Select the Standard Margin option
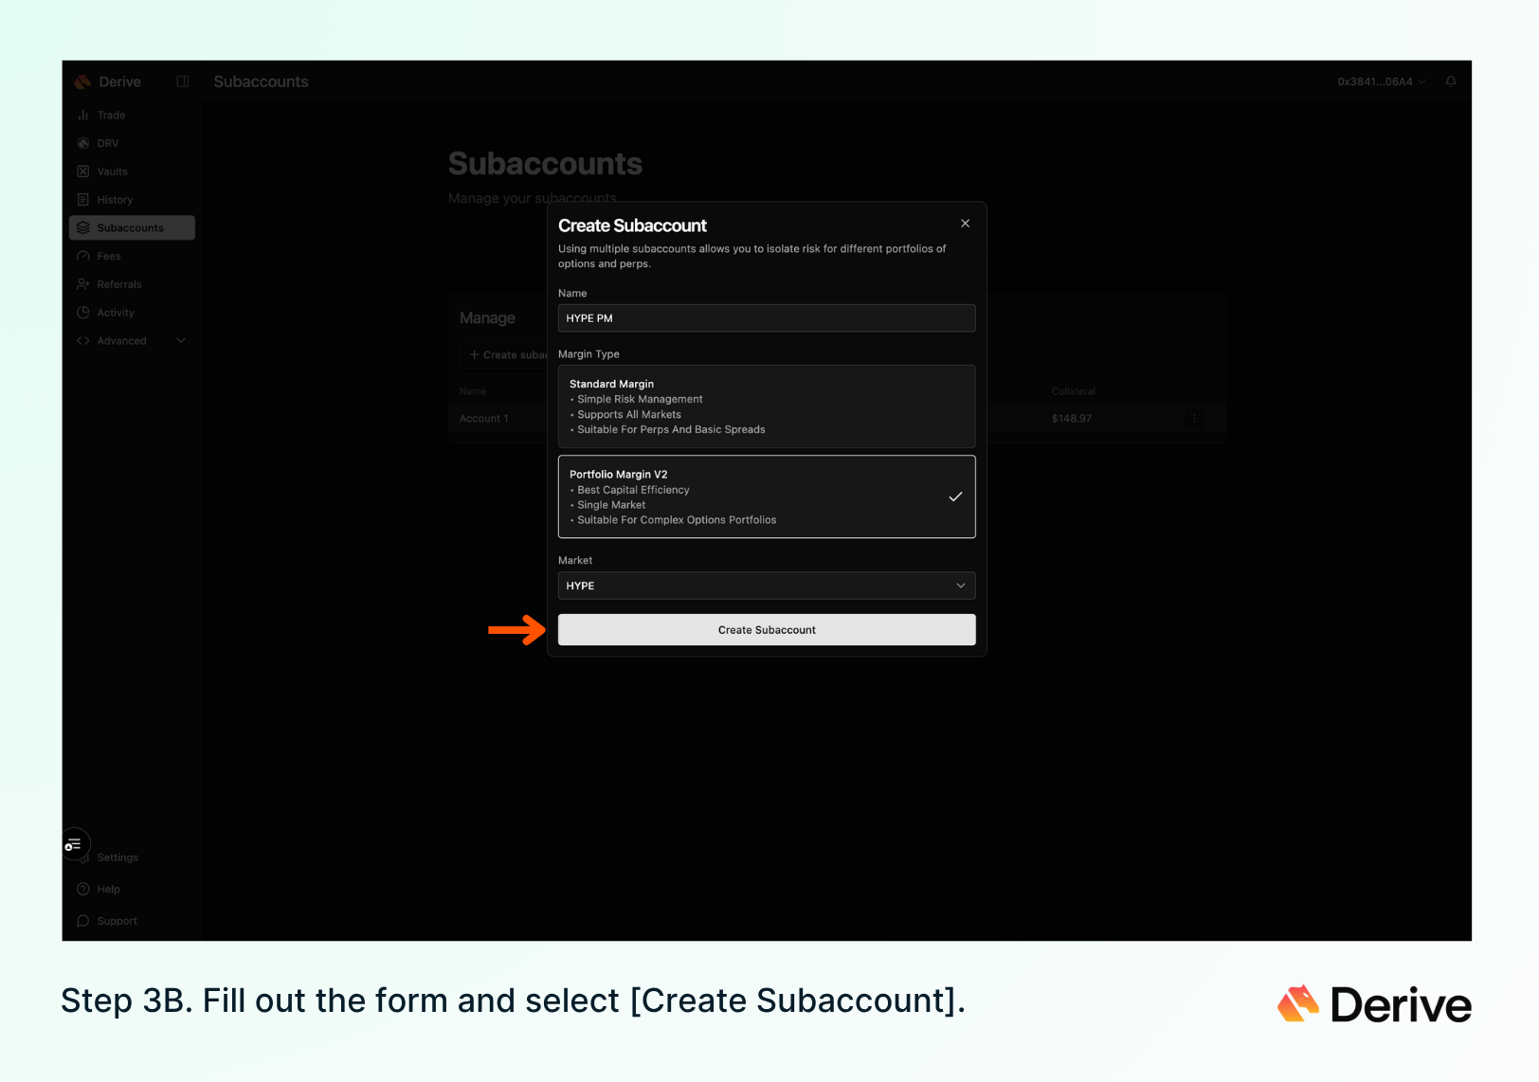This screenshot has width=1539, height=1082. 766,406
